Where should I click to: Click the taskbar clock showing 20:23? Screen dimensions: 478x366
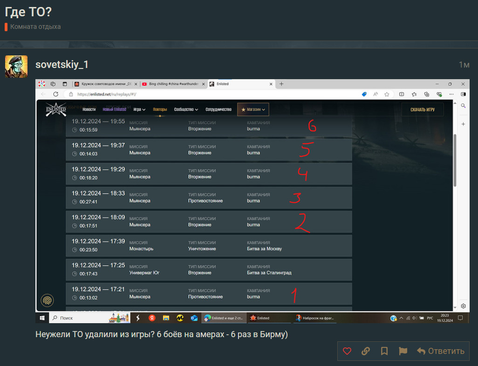tap(445, 318)
